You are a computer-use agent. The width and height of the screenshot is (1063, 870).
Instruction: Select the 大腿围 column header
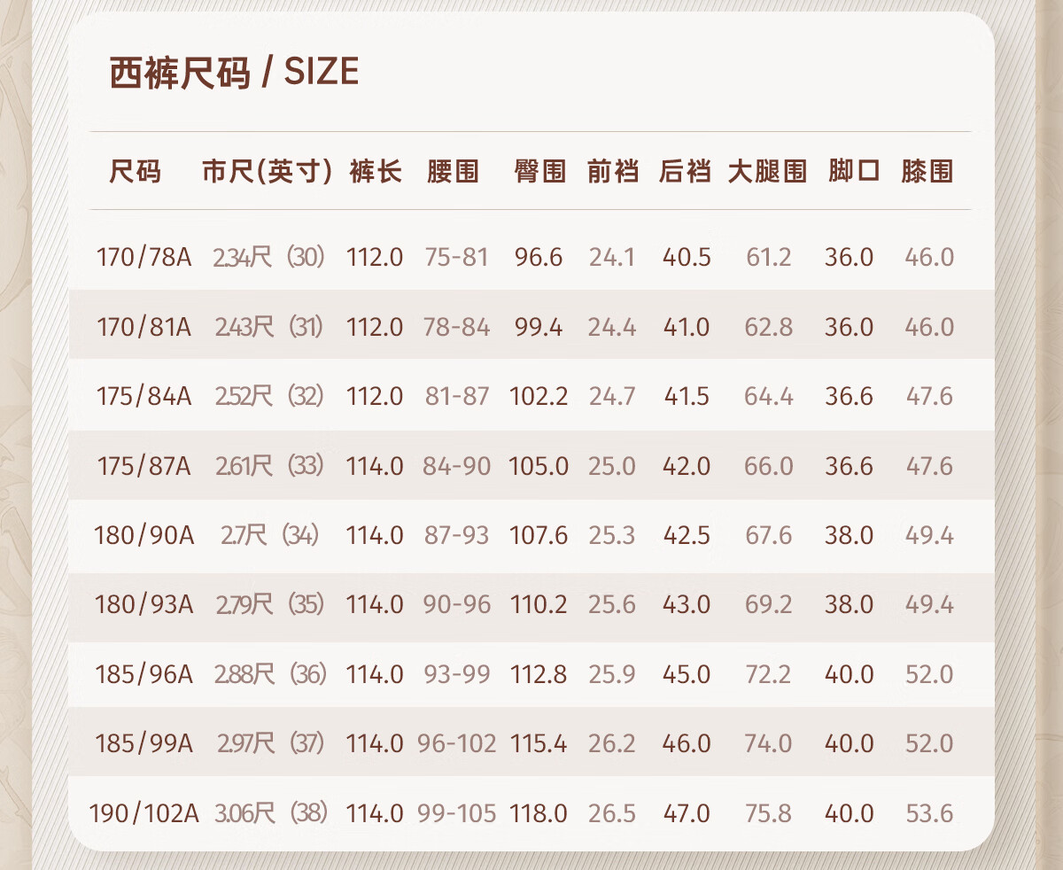[x=767, y=171]
